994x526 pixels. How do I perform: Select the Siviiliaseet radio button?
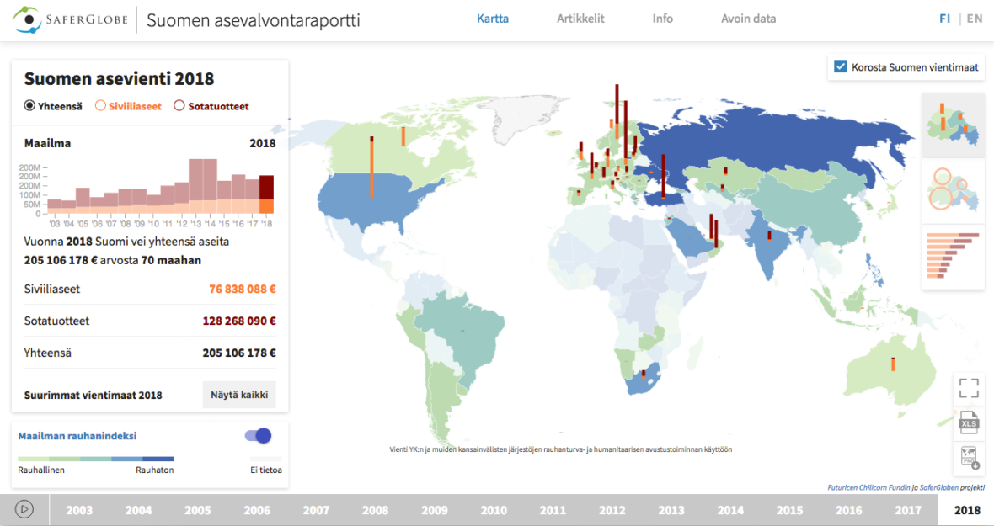(100, 106)
